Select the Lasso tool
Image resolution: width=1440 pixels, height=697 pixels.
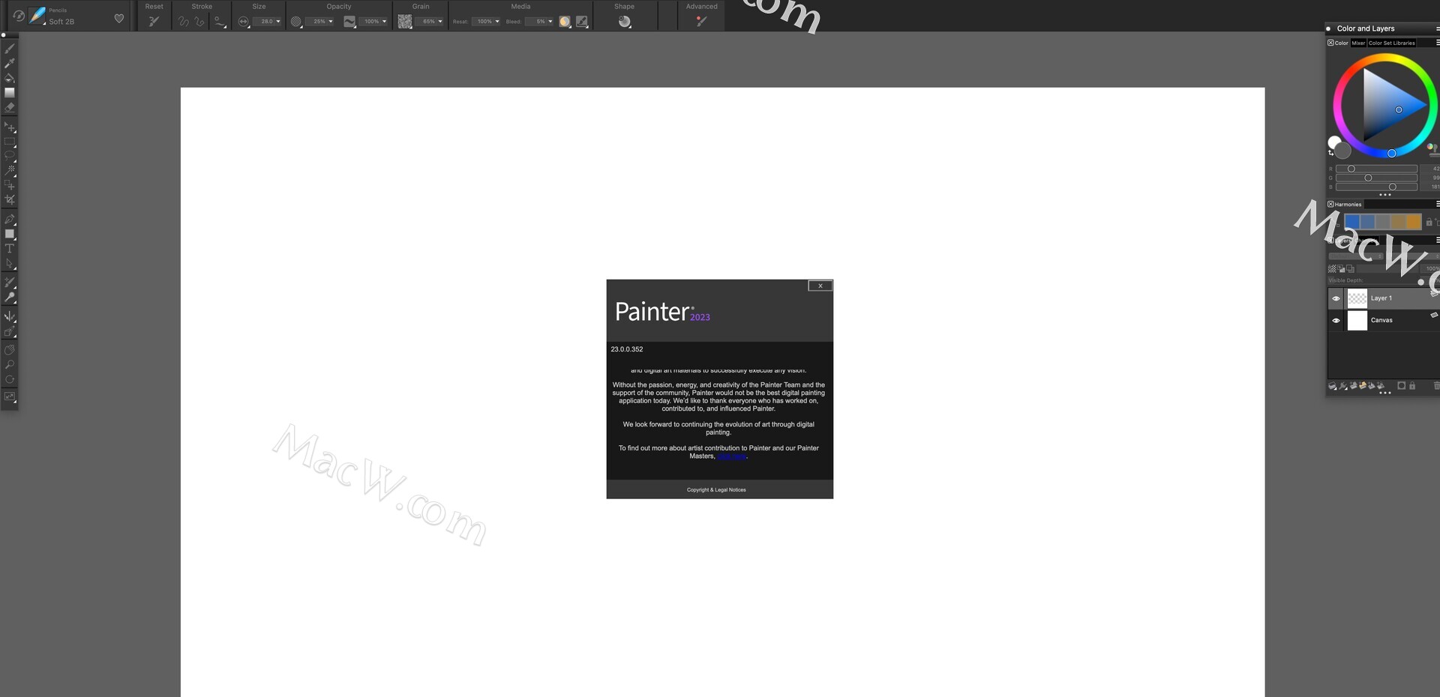[10, 156]
